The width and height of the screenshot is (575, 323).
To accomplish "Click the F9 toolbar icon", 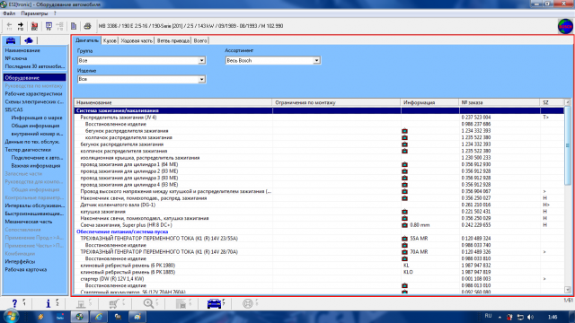I will tap(49, 26).
